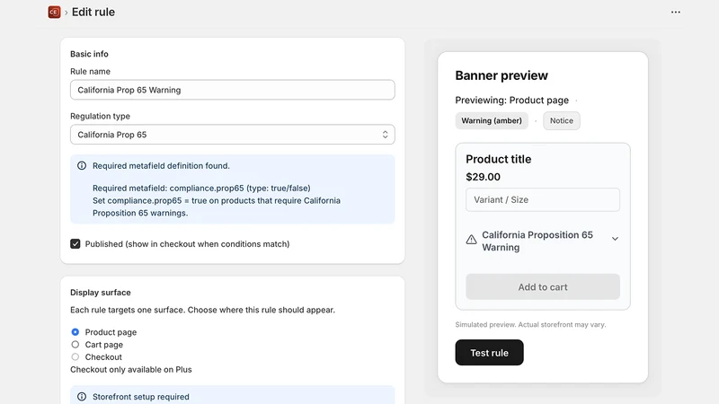Expand the California Proposition 65 Warning banner chevron
Screen dimensions: 719x404
[615, 239]
